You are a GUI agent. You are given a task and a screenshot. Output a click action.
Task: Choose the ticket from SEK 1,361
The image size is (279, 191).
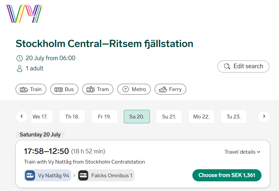(x=227, y=175)
